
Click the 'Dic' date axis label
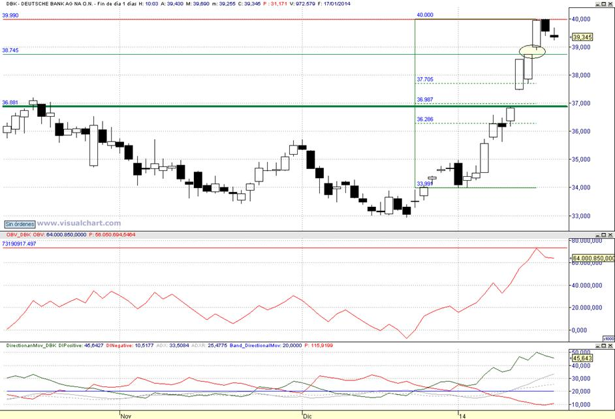tap(307, 416)
